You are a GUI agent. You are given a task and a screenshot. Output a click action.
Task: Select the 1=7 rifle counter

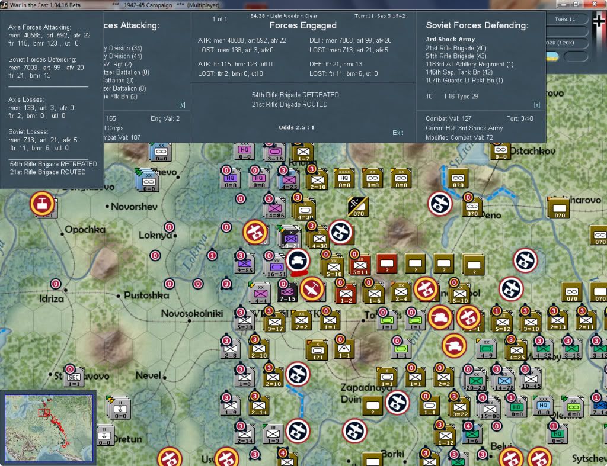click(303, 152)
